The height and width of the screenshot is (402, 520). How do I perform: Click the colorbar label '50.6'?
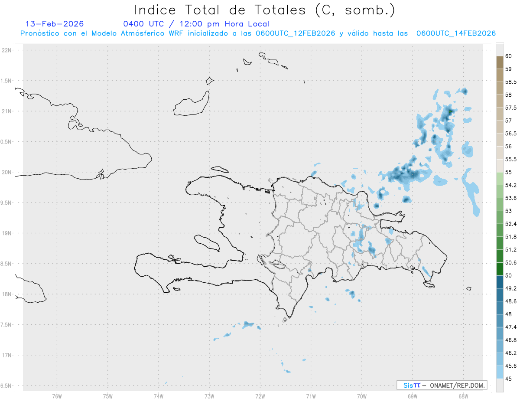click(x=510, y=262)
